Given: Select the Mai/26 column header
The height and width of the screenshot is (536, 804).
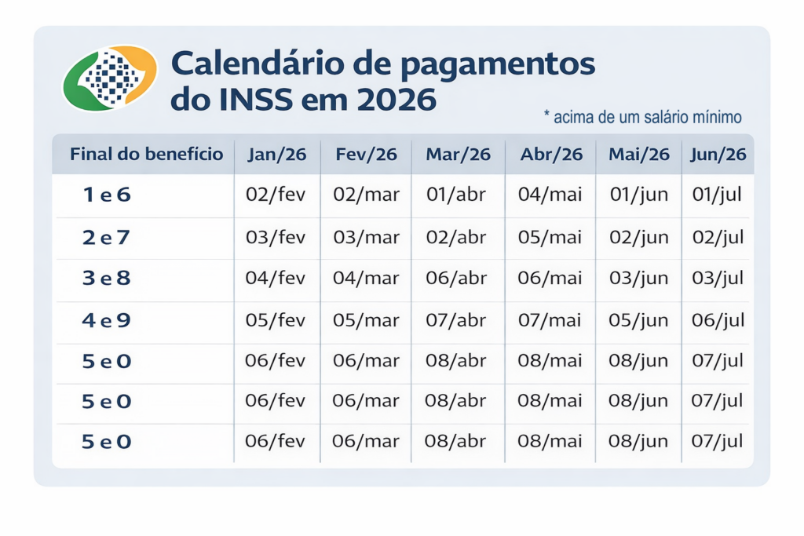Looking at the screenshot, I should [x=638, y=155].
